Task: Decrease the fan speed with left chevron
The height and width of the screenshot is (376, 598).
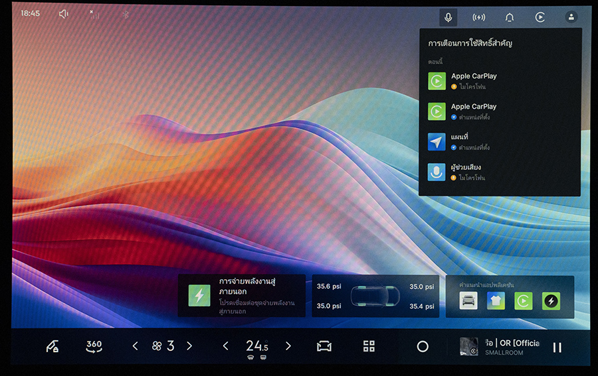Action: (x=135, y=346)
